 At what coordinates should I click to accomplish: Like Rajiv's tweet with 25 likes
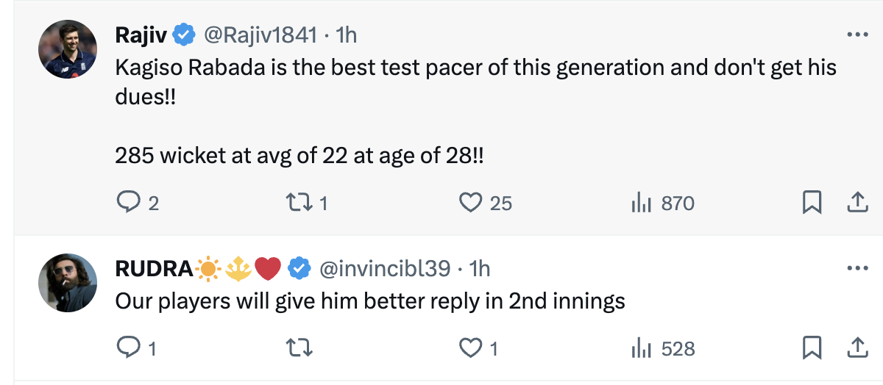470,203
